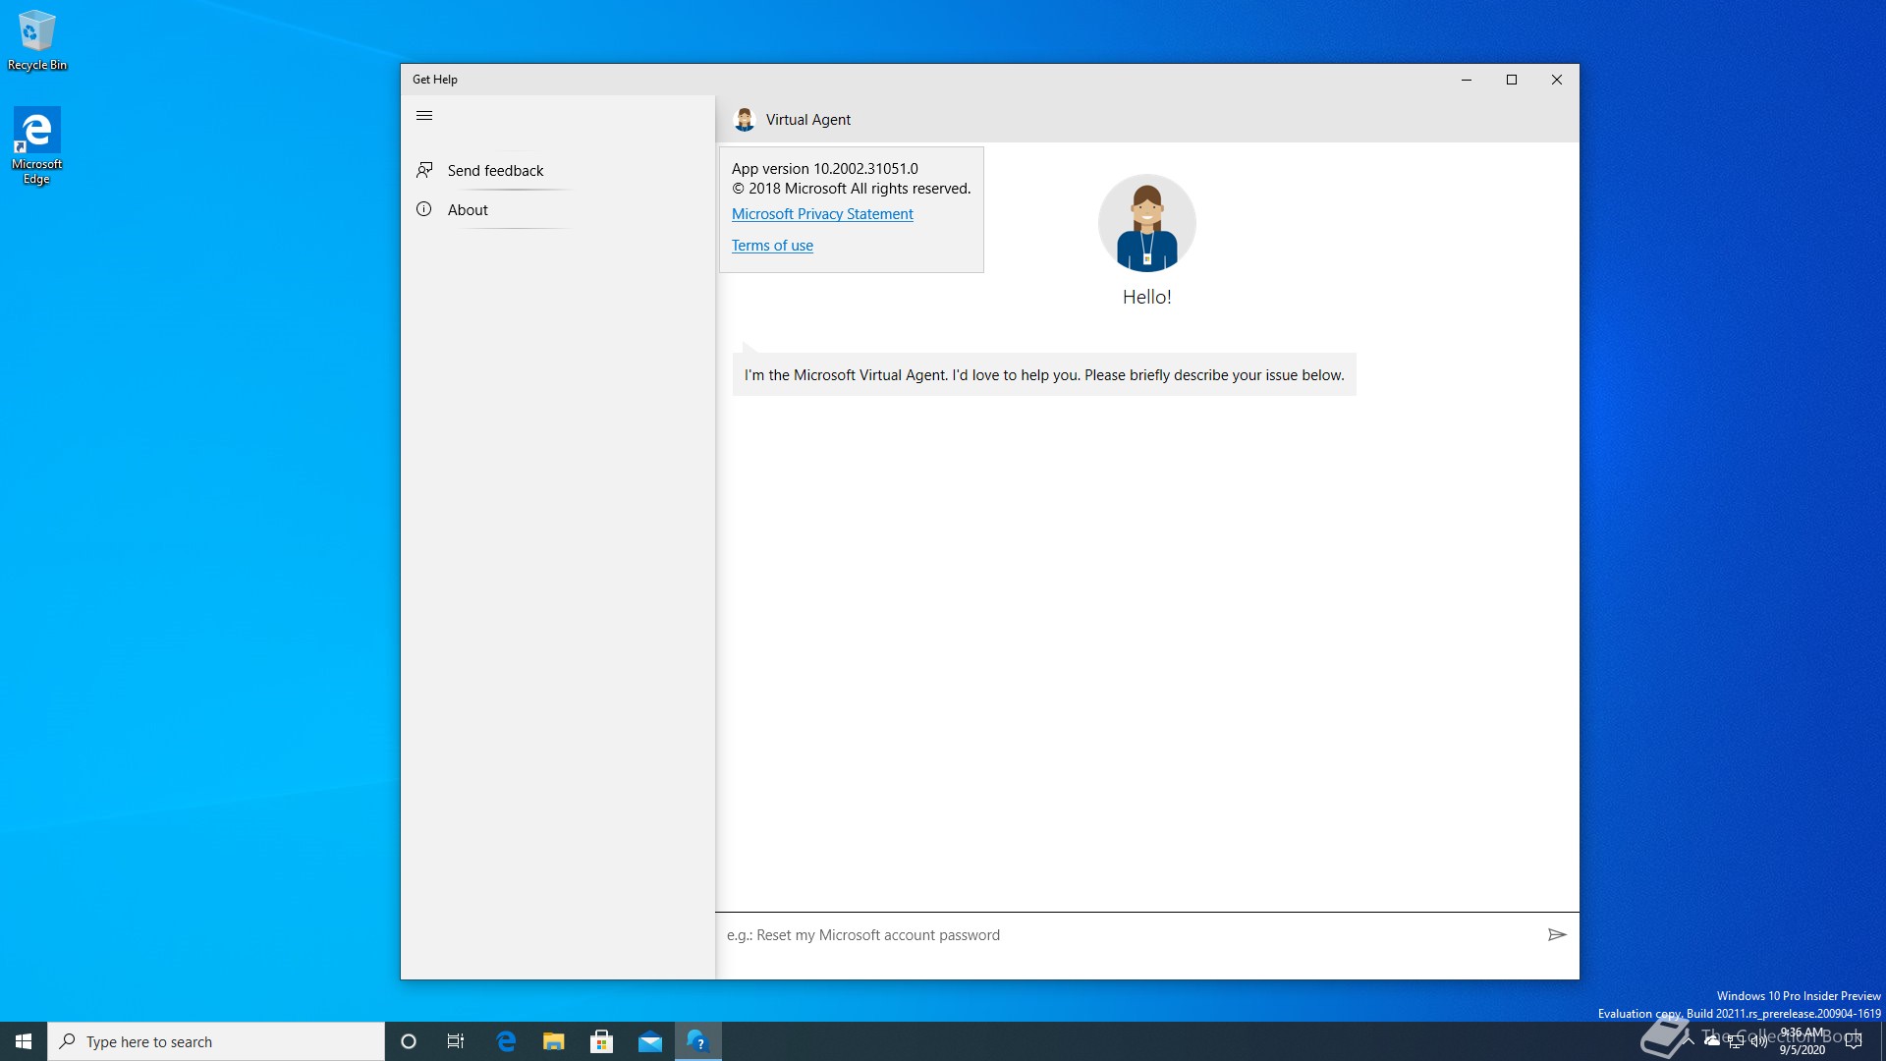
Task: Click the Hello! greeting text
Action: [x=1146, y=298]
